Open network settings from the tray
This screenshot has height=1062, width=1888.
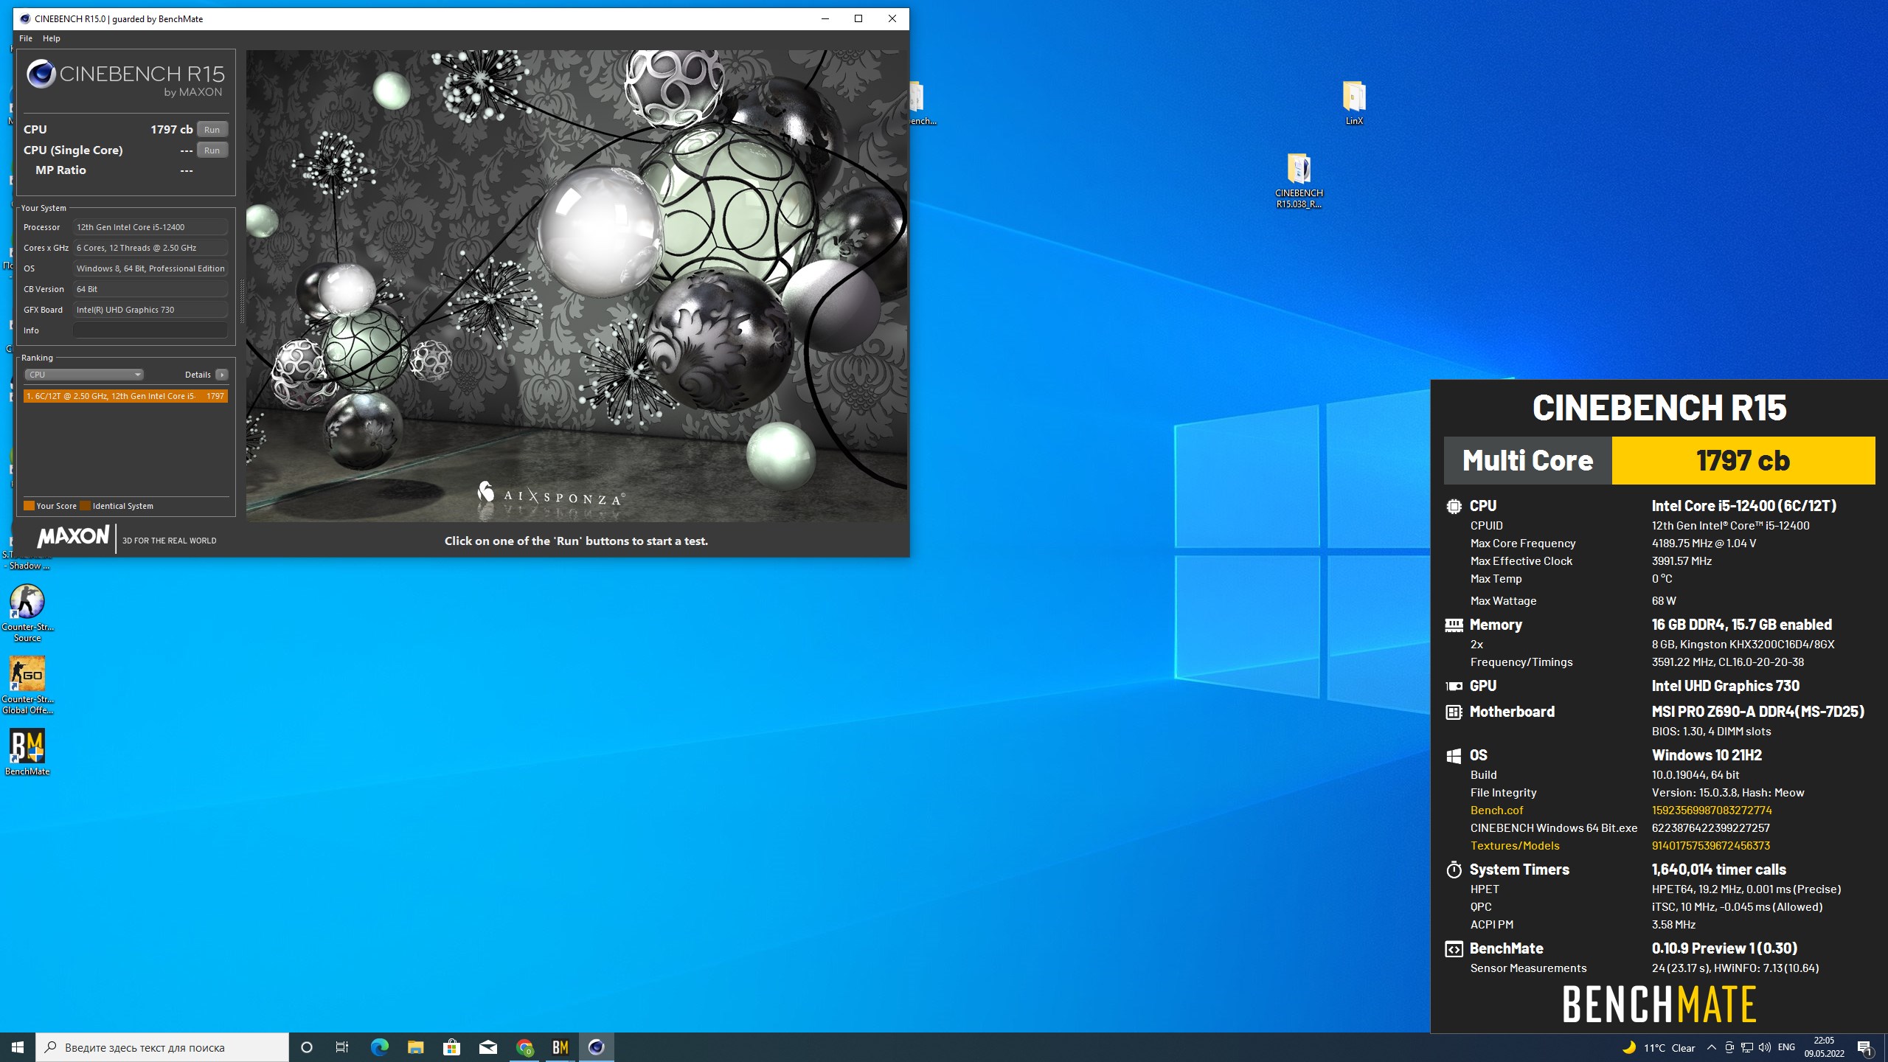(1747, 1047)
